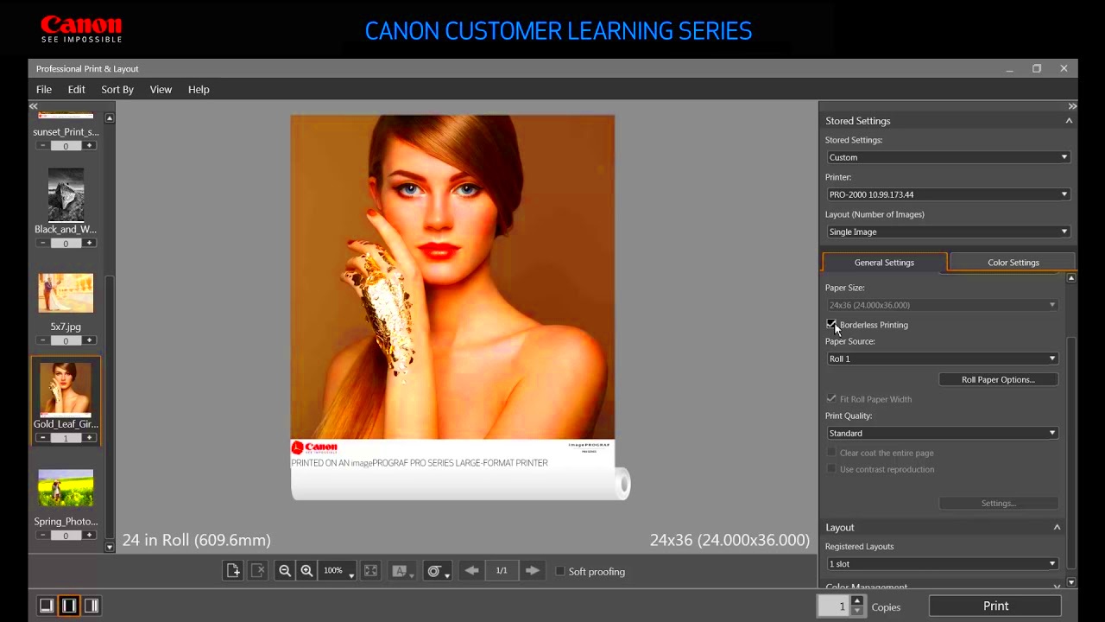
Task: Open the Print Quality Standard dropdown
Action: point(942,433)
